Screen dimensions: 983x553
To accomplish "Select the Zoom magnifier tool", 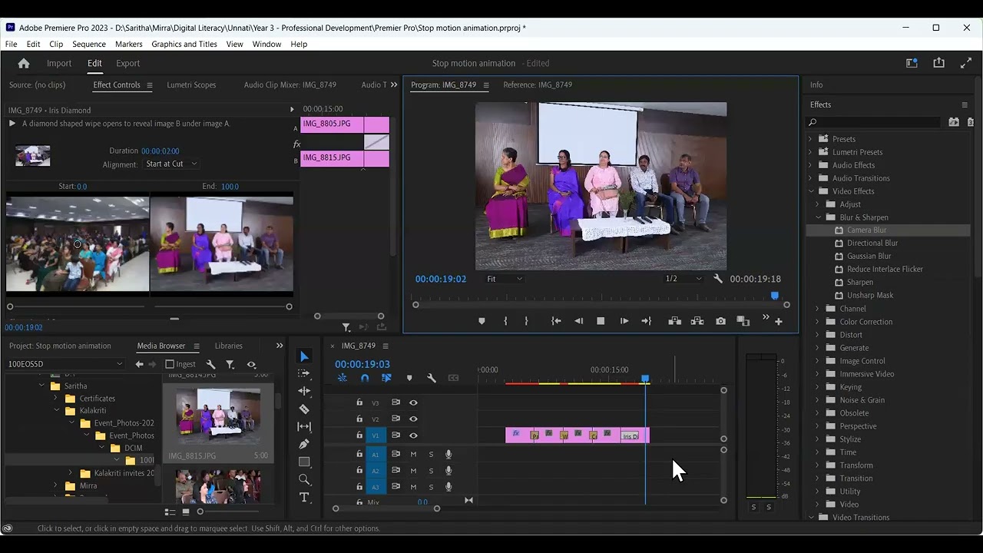I will [x=304, y=479].
